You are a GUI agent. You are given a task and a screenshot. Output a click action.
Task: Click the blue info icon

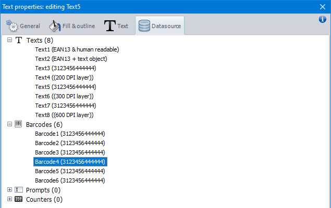click(322, 19)
